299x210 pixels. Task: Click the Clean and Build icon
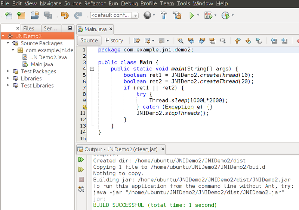(177, 15)
